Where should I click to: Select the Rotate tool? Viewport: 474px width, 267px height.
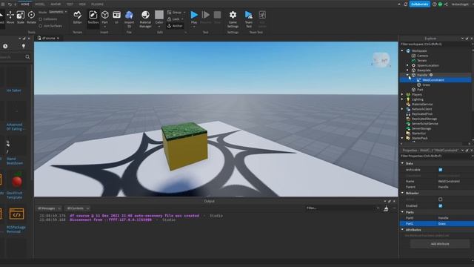click(31, 17)
